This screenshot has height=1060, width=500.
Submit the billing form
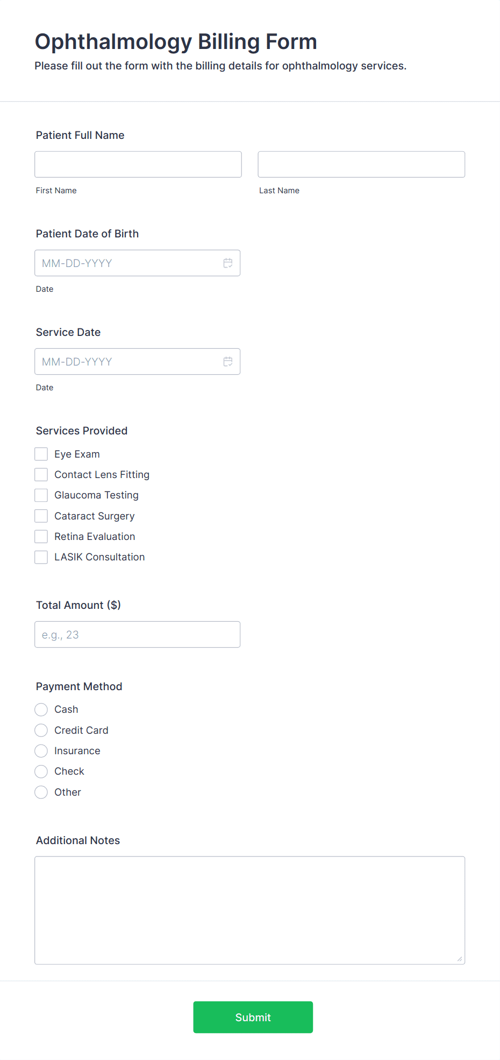(x=253, y=1017)
